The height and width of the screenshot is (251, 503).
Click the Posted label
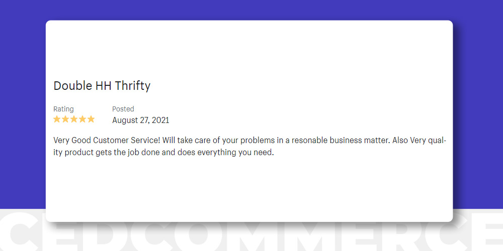point(123,109)
